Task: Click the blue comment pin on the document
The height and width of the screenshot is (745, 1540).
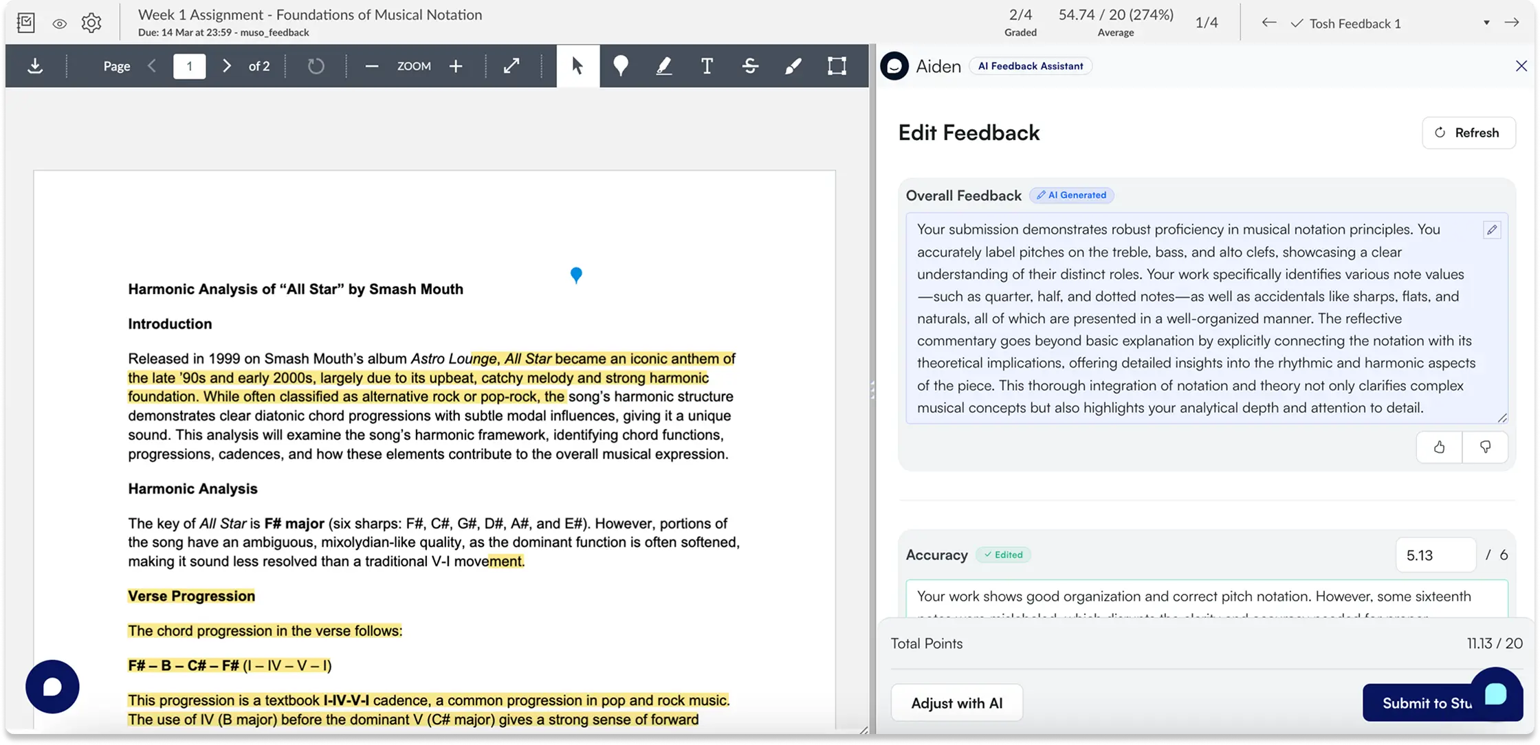Action: 576,275
